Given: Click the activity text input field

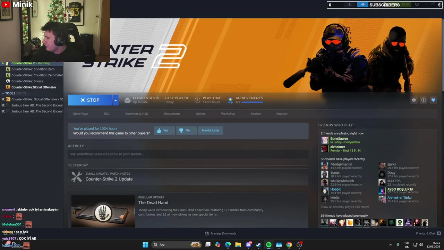Looking at the screenshot, I should (x=188, y=154).
